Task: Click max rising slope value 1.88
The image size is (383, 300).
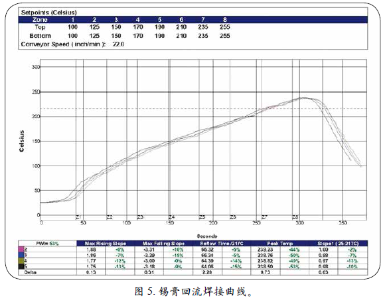Action: point(91,250)
